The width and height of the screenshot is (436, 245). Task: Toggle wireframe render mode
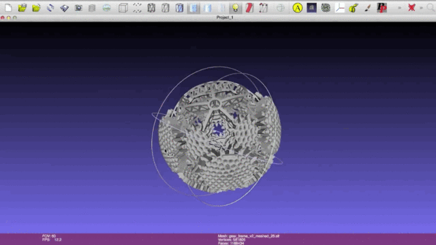tap(151, 7)
